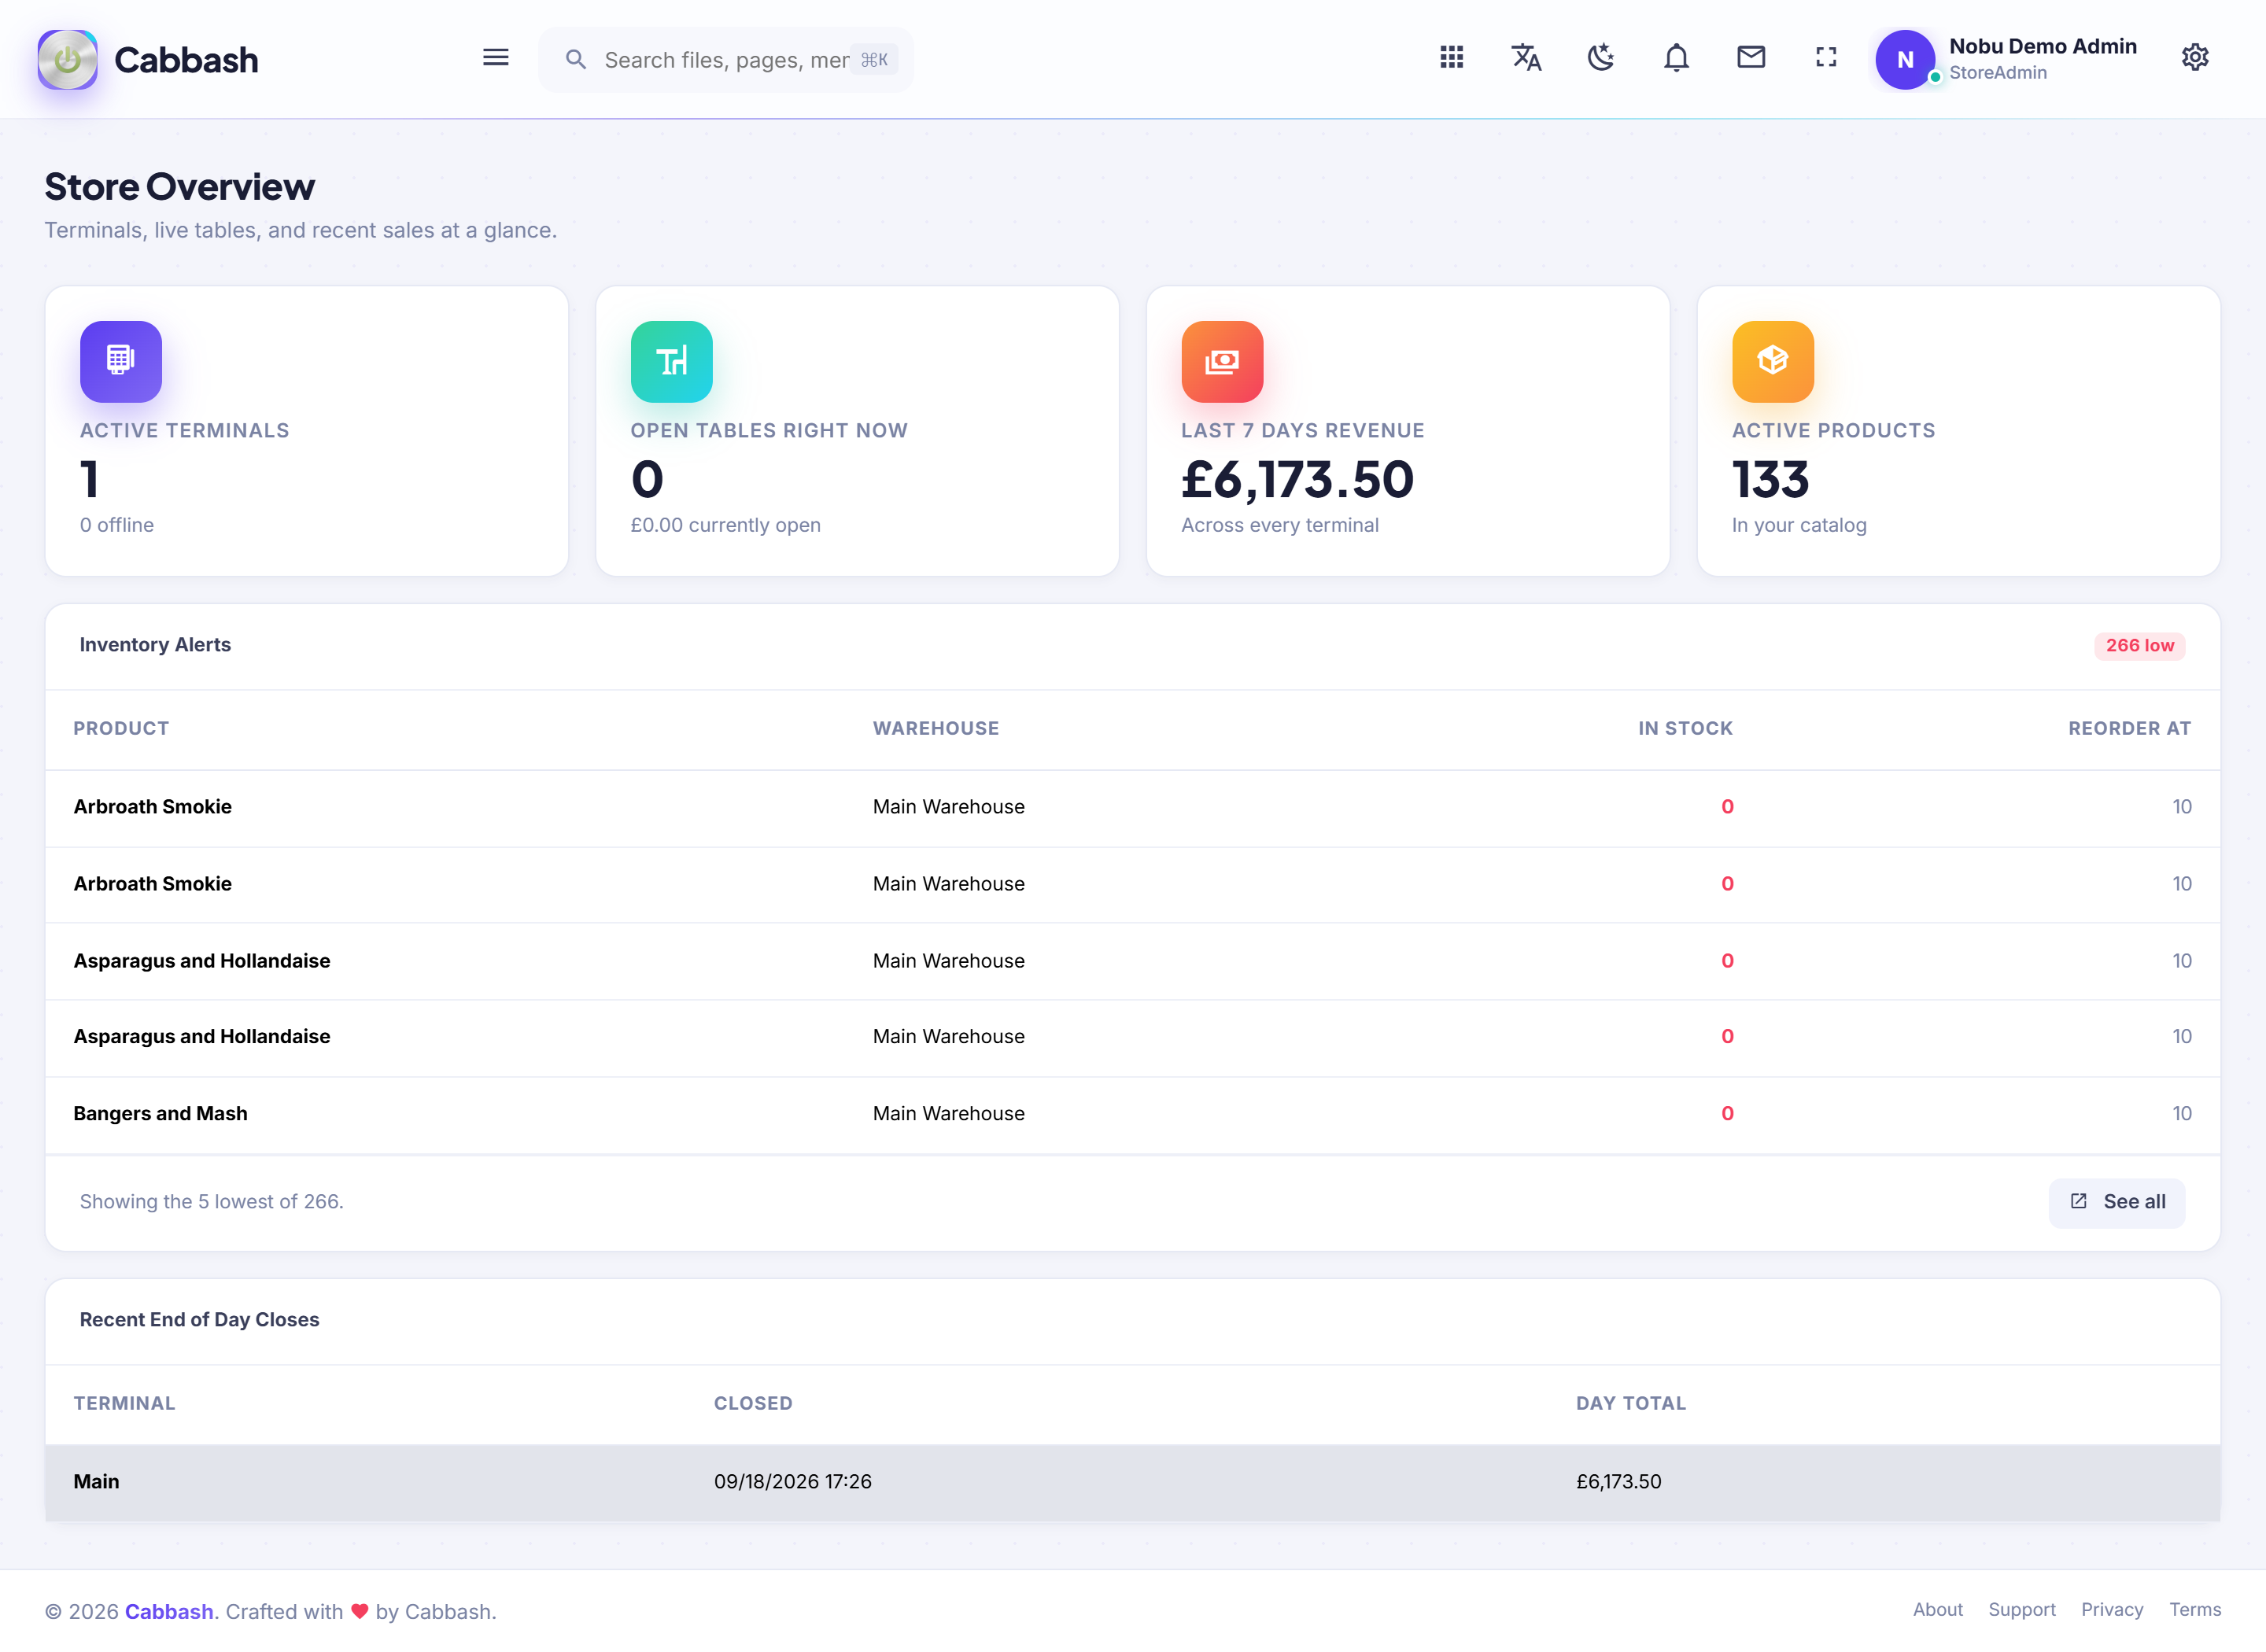
Task: Click the REORDER AT column header
Action: [x=2130, y=728]
